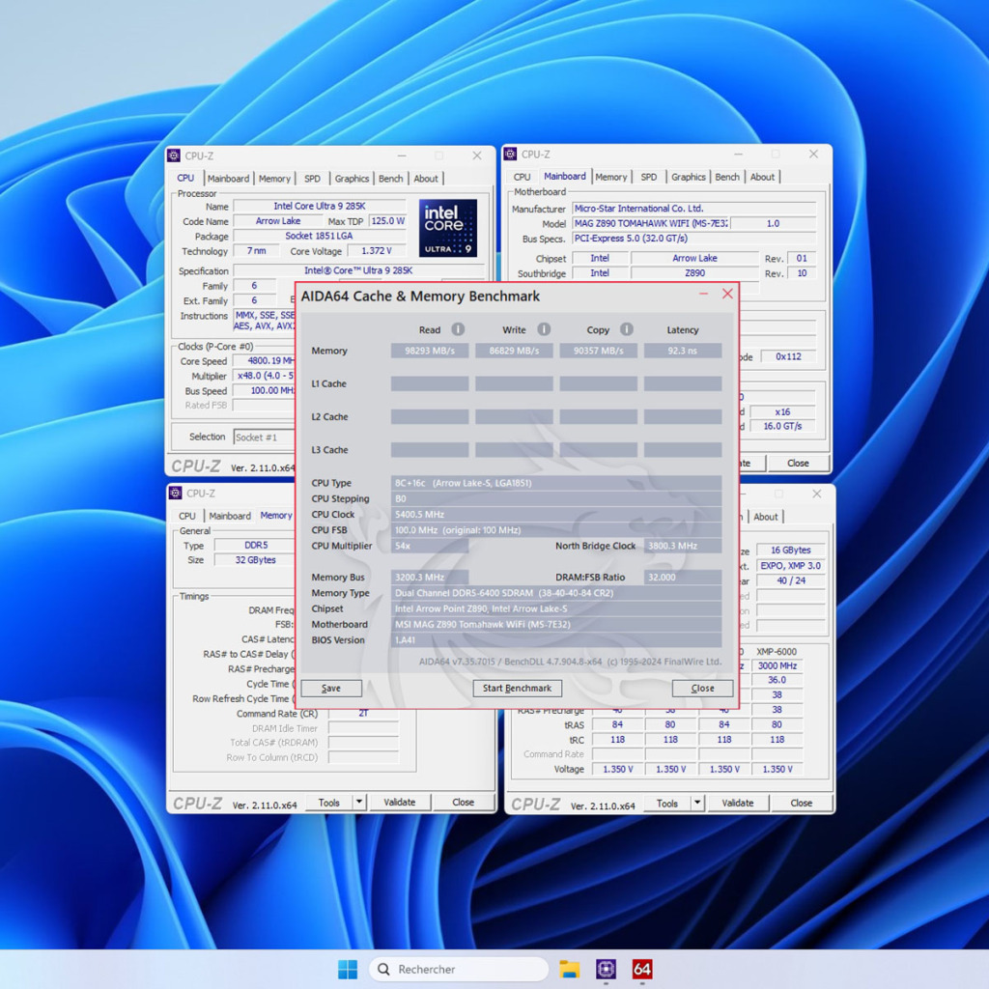The image size is (989, 989).
Task: Click the Copy info icon in AIDA64
Action: point(626,329)
